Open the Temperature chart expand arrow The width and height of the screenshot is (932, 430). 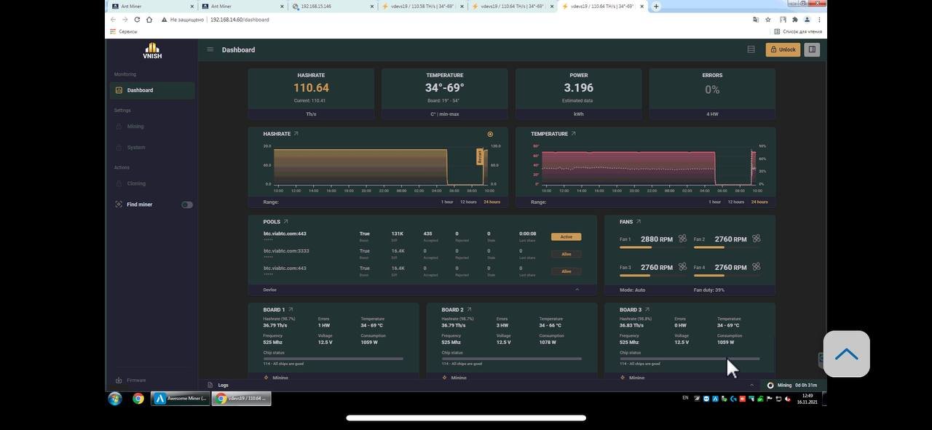pyautogui.click(x=574, y=134)
